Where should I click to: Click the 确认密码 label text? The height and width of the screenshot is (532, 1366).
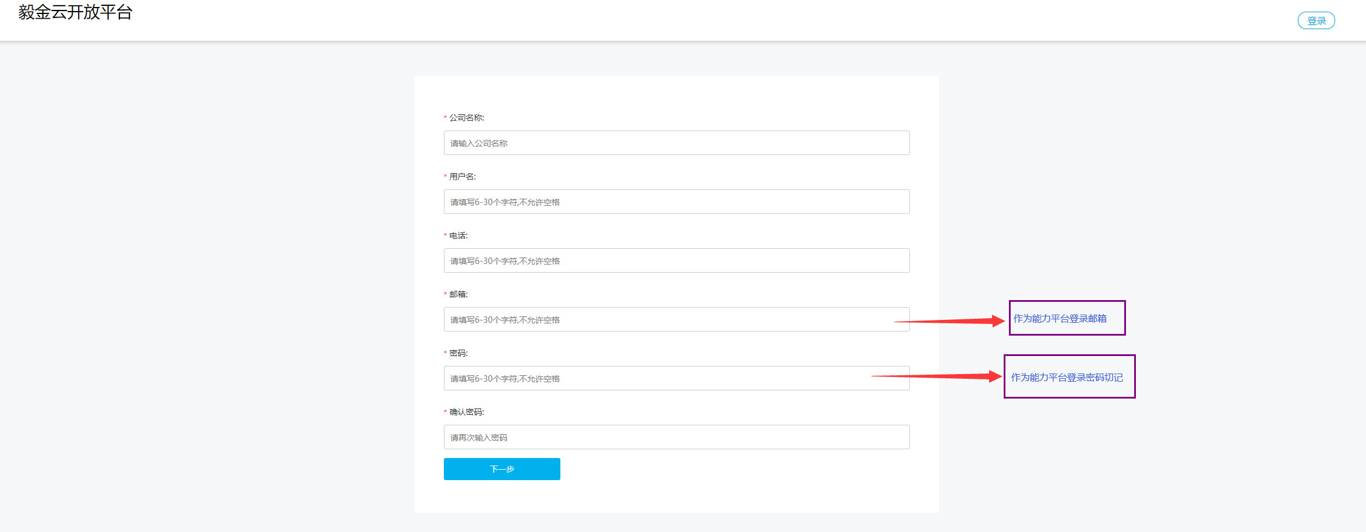pyautogui.click(x=466, y=412)
